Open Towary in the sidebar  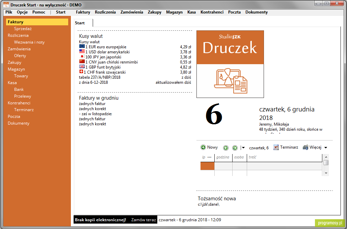click(21, 76)
